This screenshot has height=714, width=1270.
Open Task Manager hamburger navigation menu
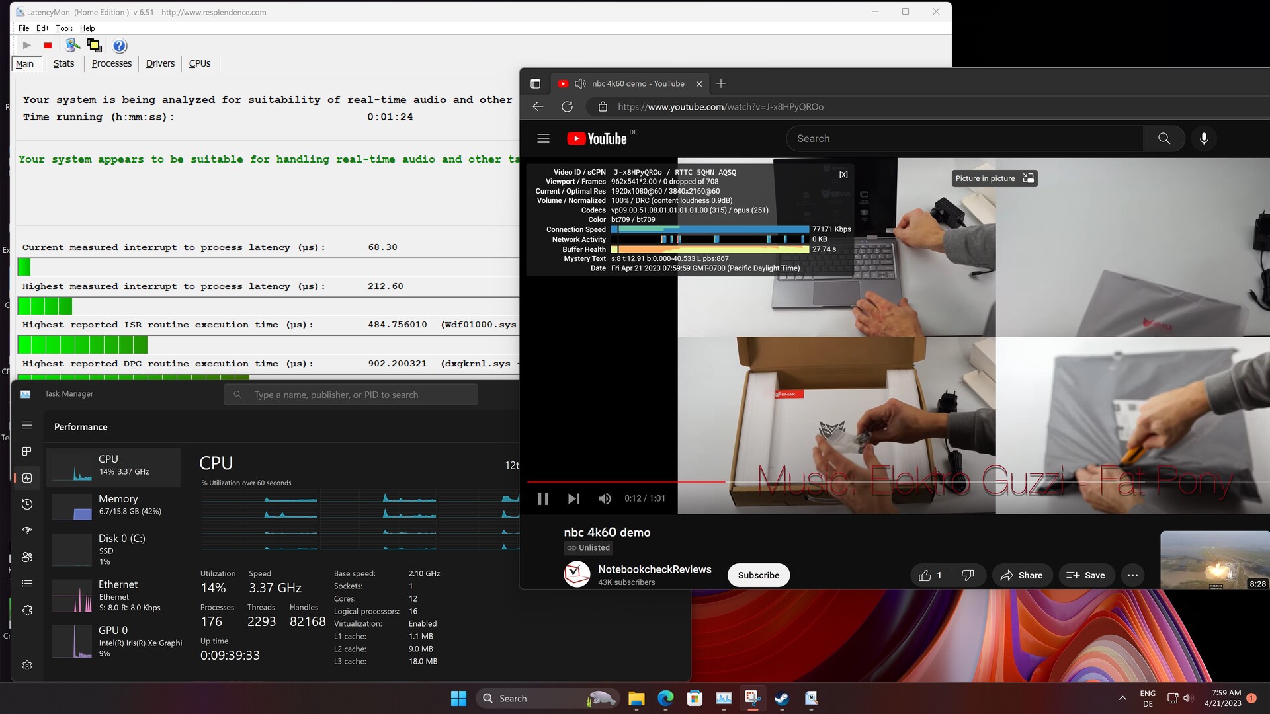tap(27, 426)
